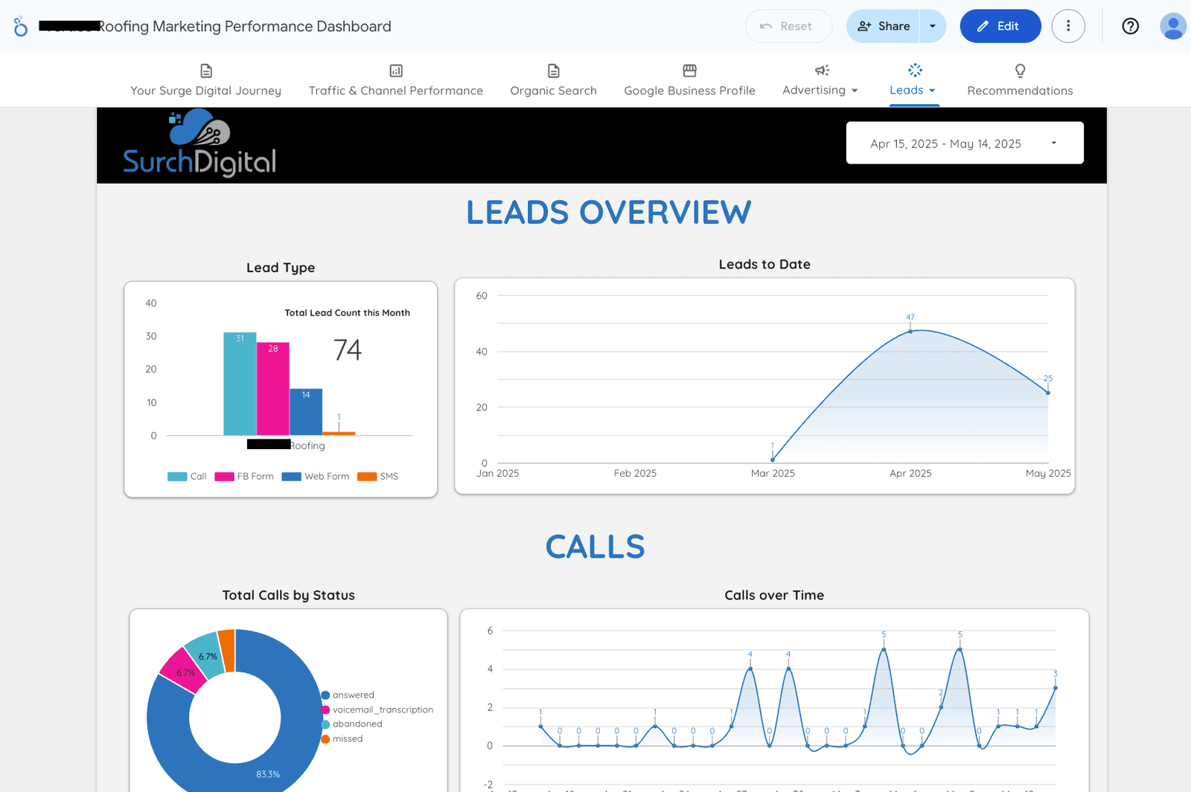Open the three-dot more options menu
The width and height of the screenshot is (1191, 792).
pyautogui.click(x=1068, y=25)
